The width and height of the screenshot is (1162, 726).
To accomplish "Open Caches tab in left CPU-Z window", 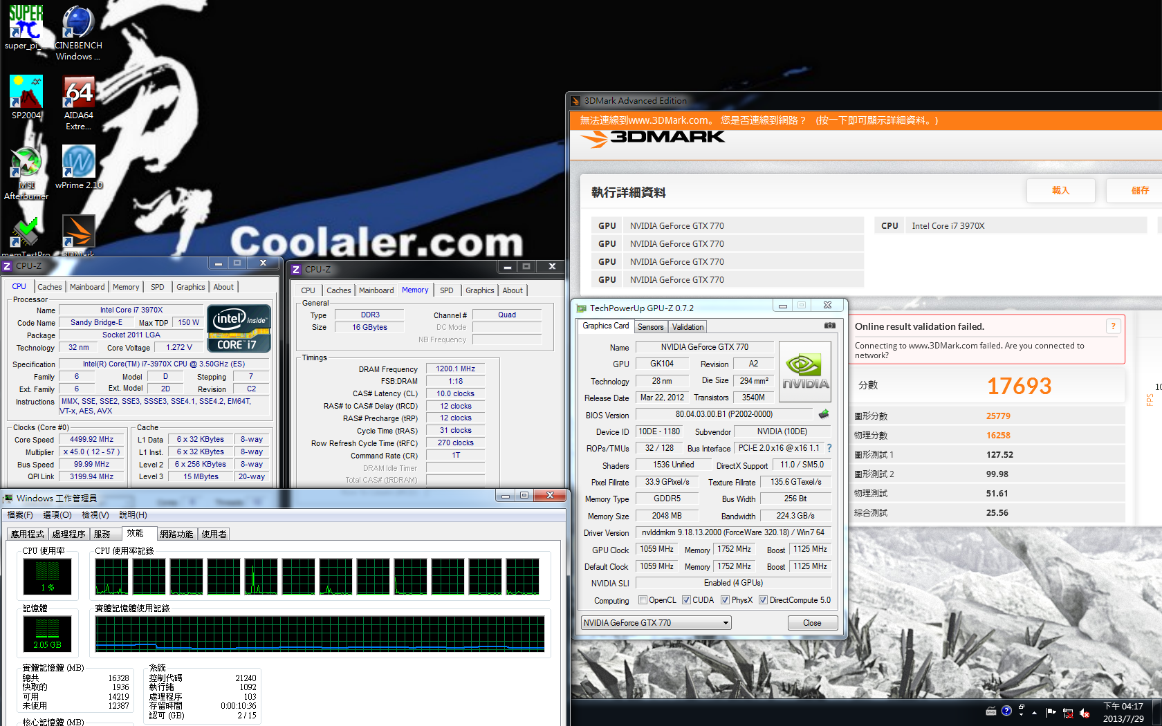I will pos(50,287).
